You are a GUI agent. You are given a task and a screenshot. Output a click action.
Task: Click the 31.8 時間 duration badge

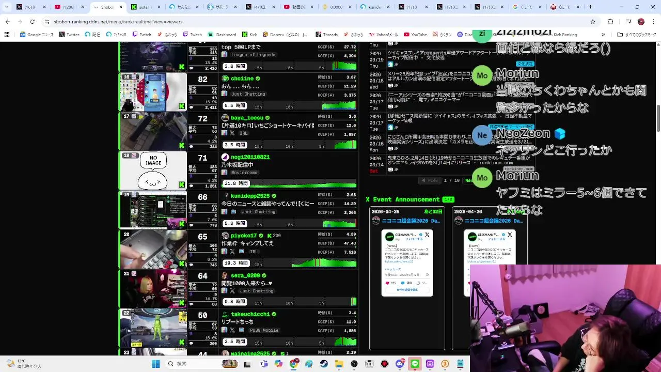(x=236, y=183)
